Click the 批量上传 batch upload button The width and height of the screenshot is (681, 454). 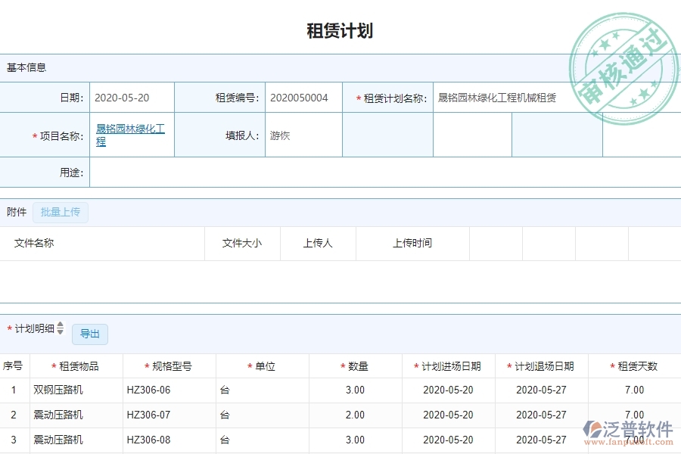click(x=61, y=212)
